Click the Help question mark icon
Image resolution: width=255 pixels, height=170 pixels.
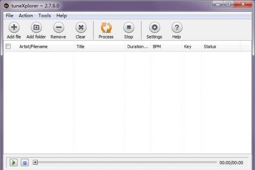pyautogui.click(x=177, y=27)
